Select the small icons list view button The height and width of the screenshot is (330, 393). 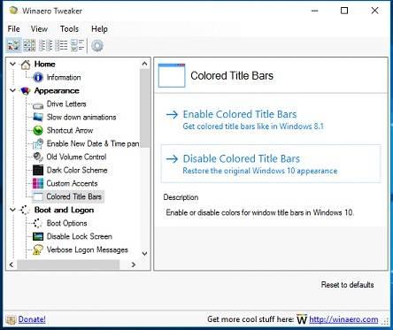(46, 45)
